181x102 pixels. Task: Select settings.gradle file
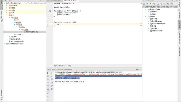click(x=17, y=41)
